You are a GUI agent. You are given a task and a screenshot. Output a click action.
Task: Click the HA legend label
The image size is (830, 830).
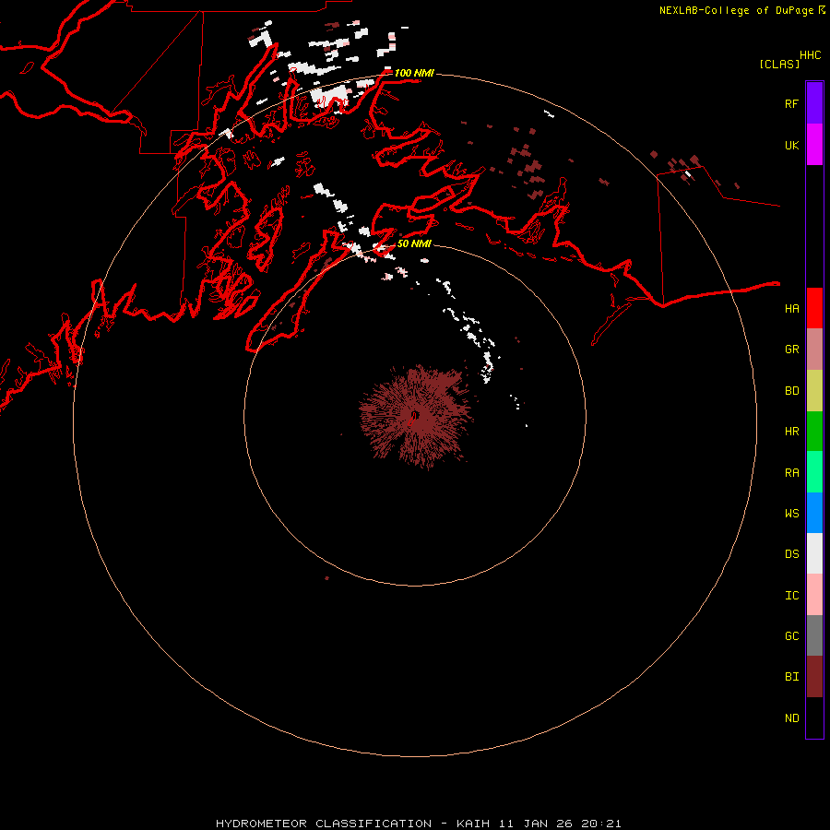[791, 308]
